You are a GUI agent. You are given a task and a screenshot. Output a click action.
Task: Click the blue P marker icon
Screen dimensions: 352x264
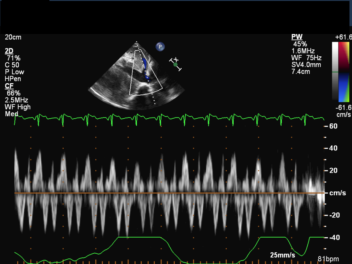160,47
